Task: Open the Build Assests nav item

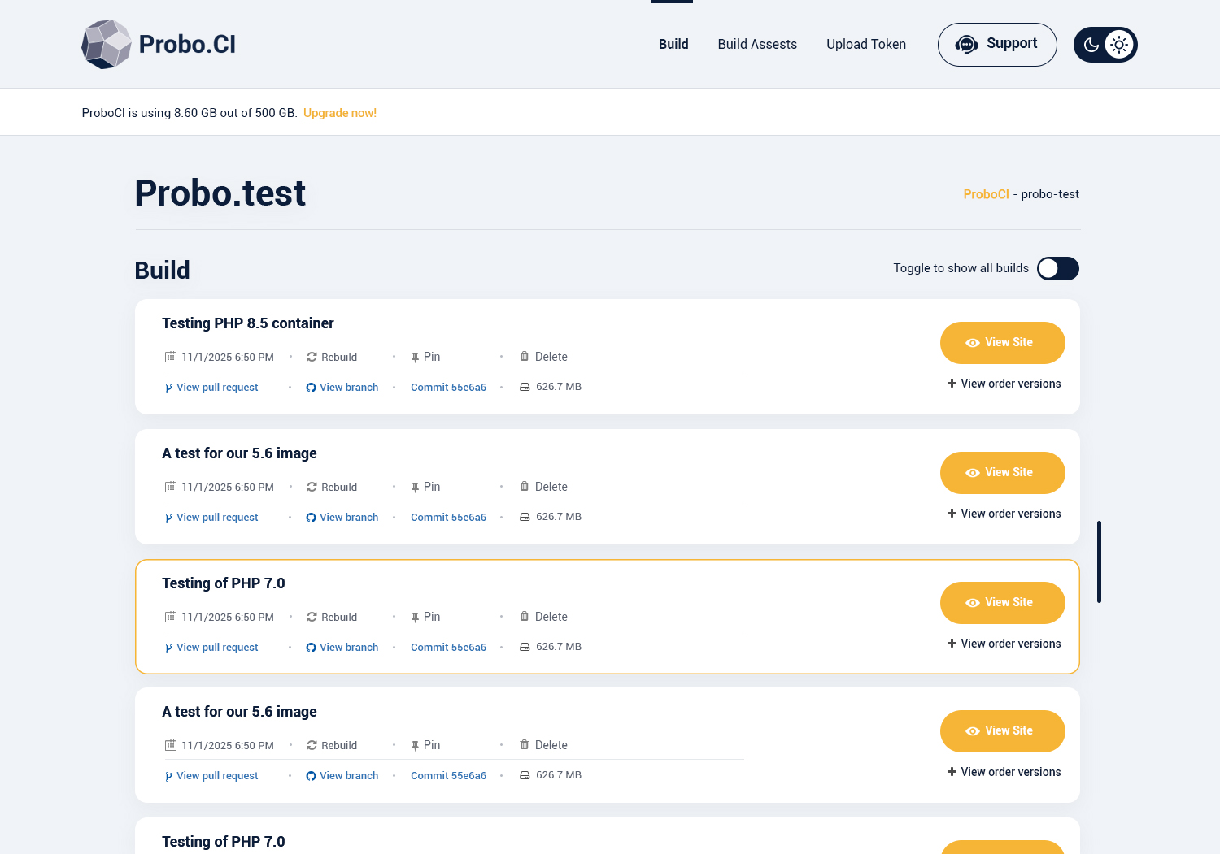Action: pyautogui.click(x=757, y=44)
